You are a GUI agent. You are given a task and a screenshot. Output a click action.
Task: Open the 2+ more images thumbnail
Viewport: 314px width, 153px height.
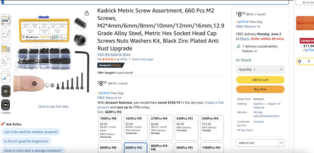coord(6,91)
